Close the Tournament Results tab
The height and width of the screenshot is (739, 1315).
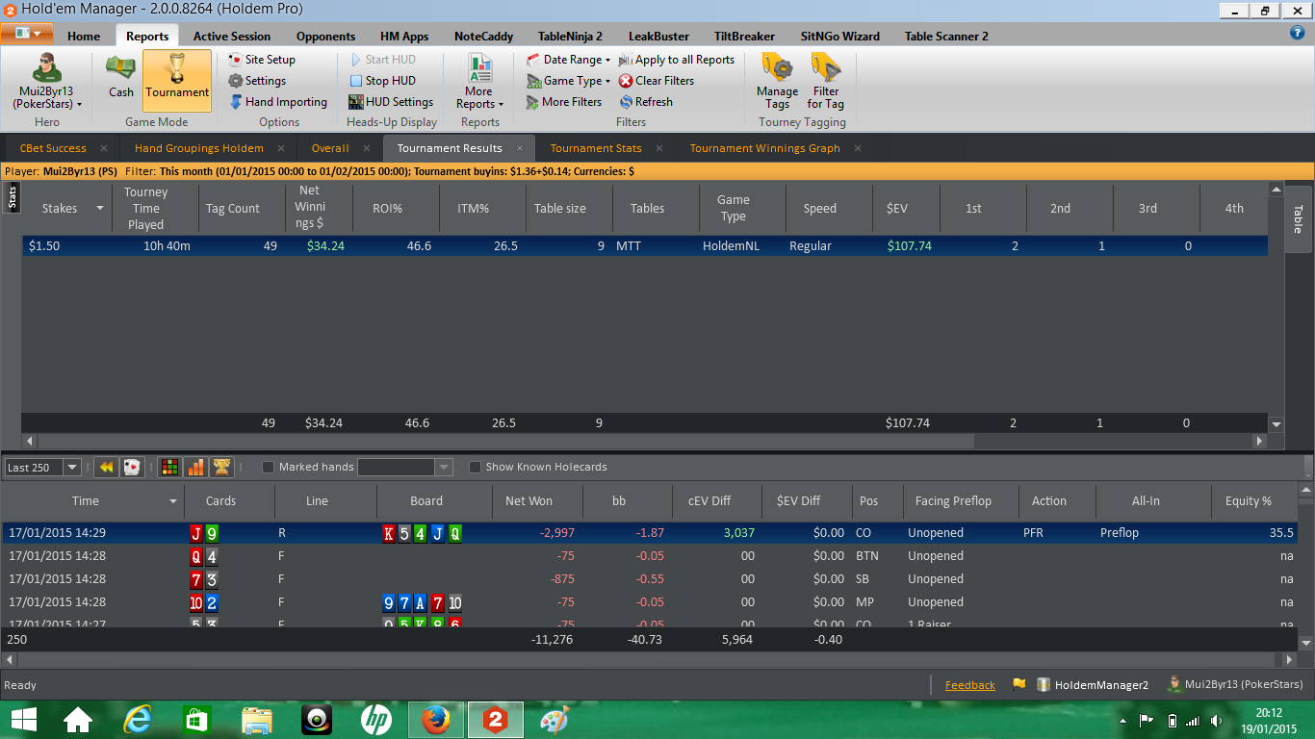pos(519,148)
